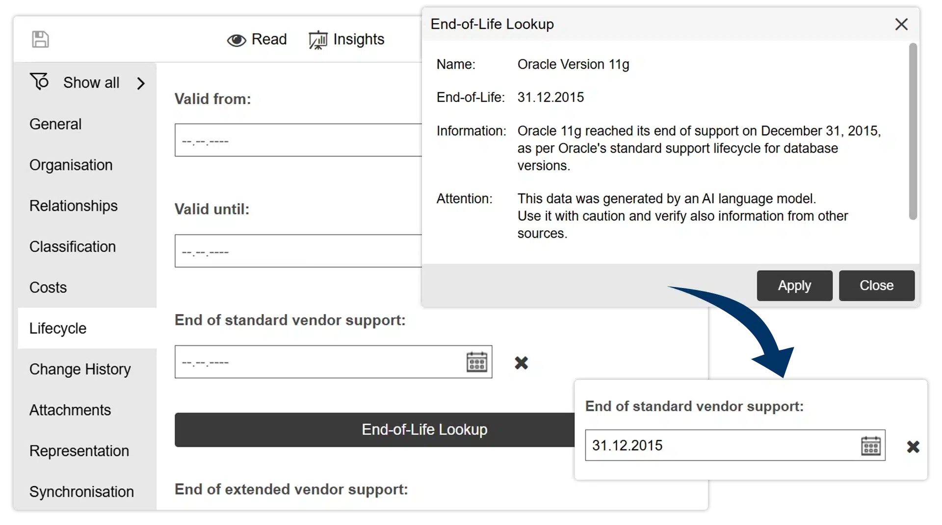Open calendar picker beside 31.12.2015 date
The image size is (942, 525).
point(870,446)
